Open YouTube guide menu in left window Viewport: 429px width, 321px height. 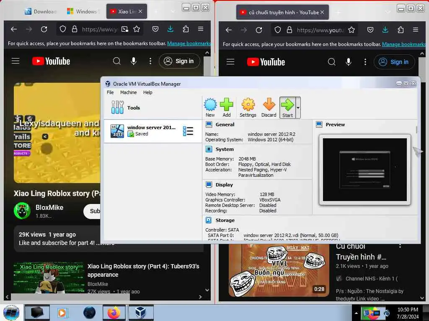[x=16, y=61]
